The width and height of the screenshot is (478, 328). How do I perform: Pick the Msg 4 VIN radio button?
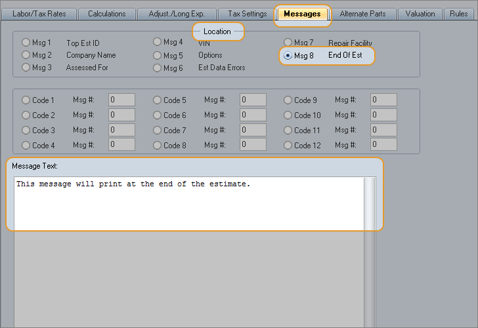tap(158, 42)
